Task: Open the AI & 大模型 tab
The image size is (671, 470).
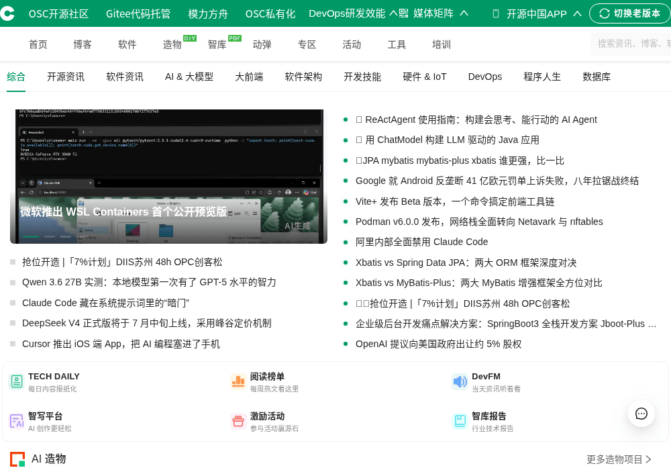Action: (x=189, y=77)
